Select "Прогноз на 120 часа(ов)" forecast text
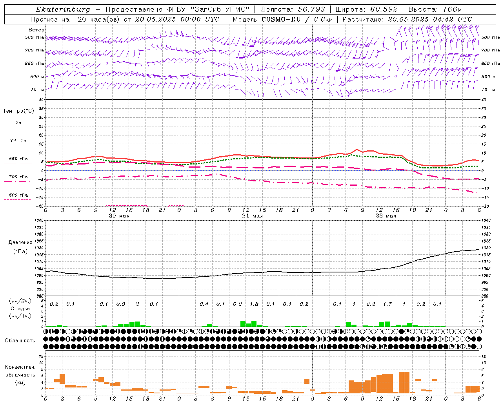Screen dimensions: 502x402 coord(75,19)
